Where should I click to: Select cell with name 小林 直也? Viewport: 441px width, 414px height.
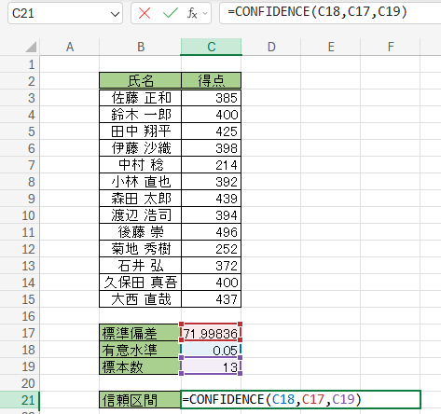click(x=140, y=182)
